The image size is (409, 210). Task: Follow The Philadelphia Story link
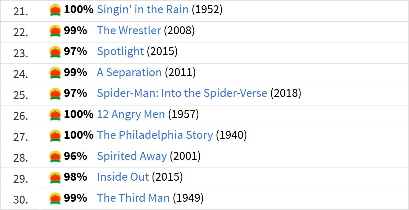(x=155, y=135)
